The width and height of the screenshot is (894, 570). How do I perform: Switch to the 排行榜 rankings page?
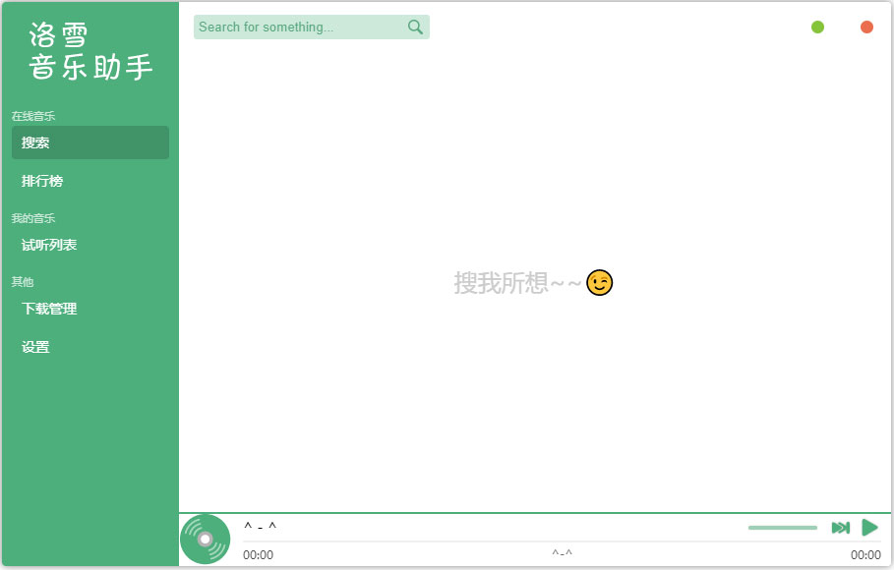pyautogui.click(x=44, y=180)
